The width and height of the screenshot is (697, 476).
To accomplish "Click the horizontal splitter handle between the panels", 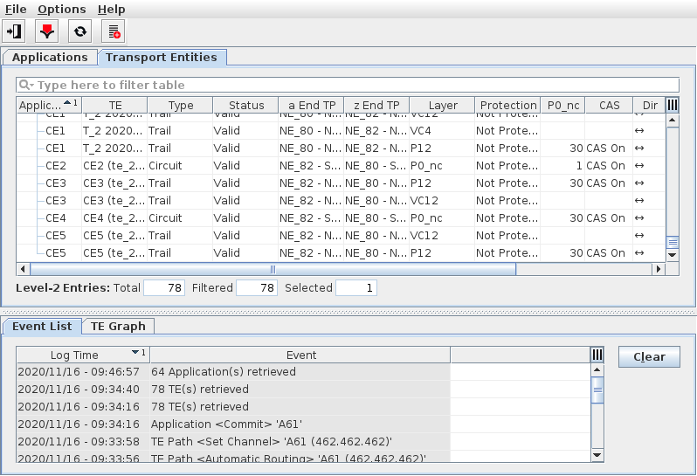I will (x=348, y=311).
